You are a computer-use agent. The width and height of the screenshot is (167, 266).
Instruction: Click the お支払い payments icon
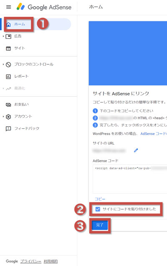[x=8, y=105]
